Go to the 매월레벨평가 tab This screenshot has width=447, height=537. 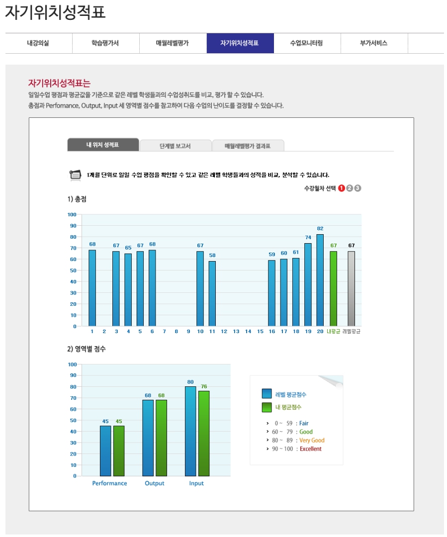coord(173,43)
